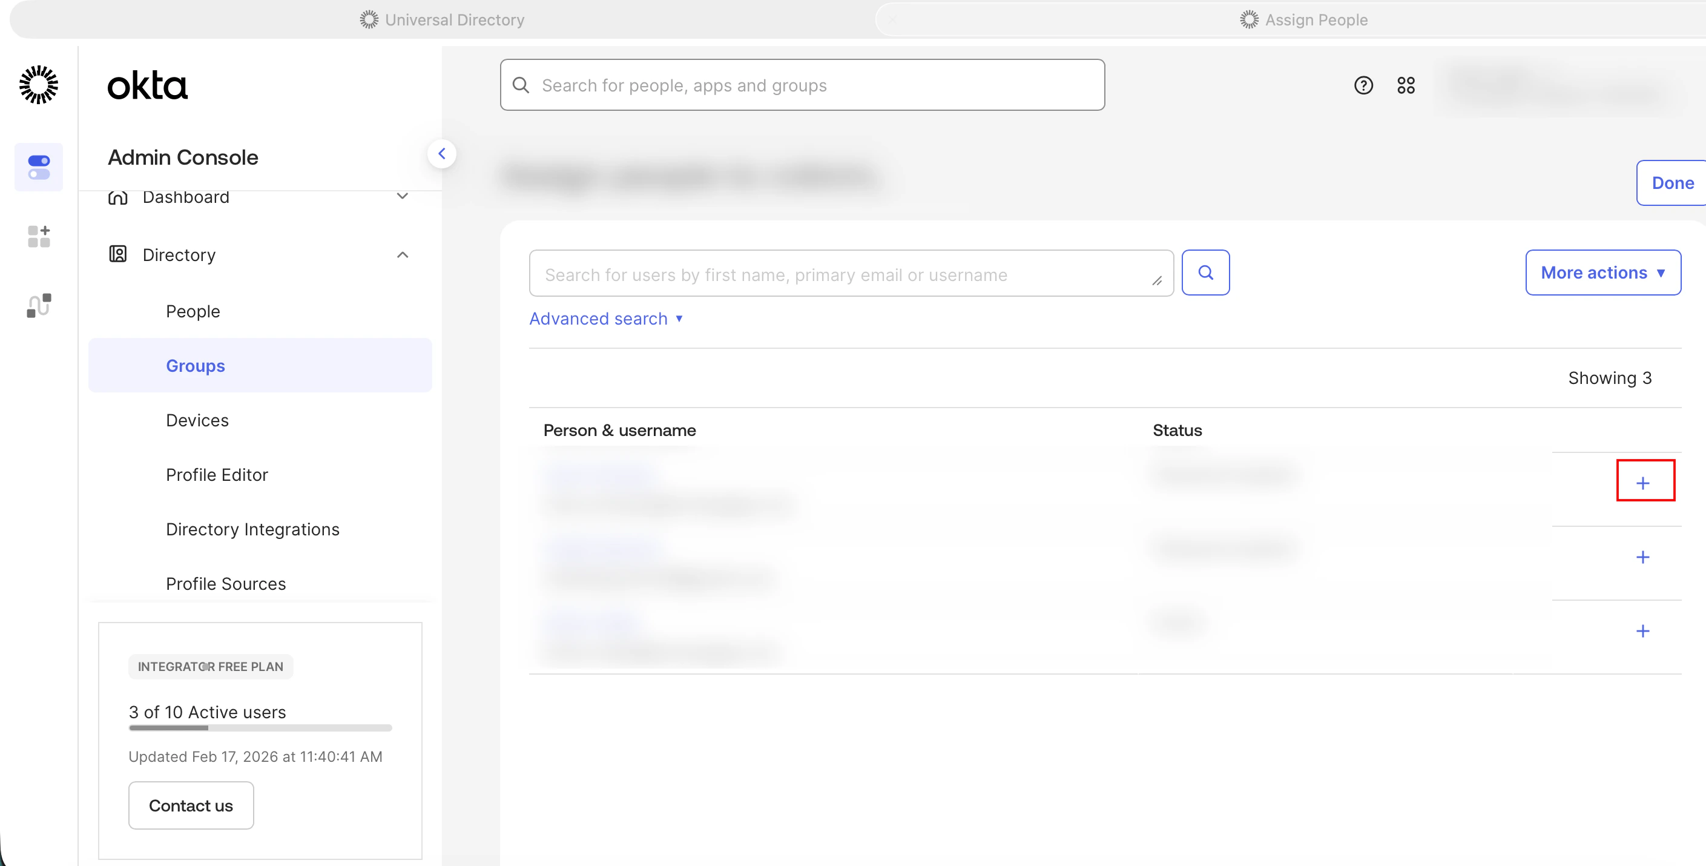The height and width of the screenshot is (866, 1706).
Task: Open the workflows icon in left rail
Action: point(38,305)
